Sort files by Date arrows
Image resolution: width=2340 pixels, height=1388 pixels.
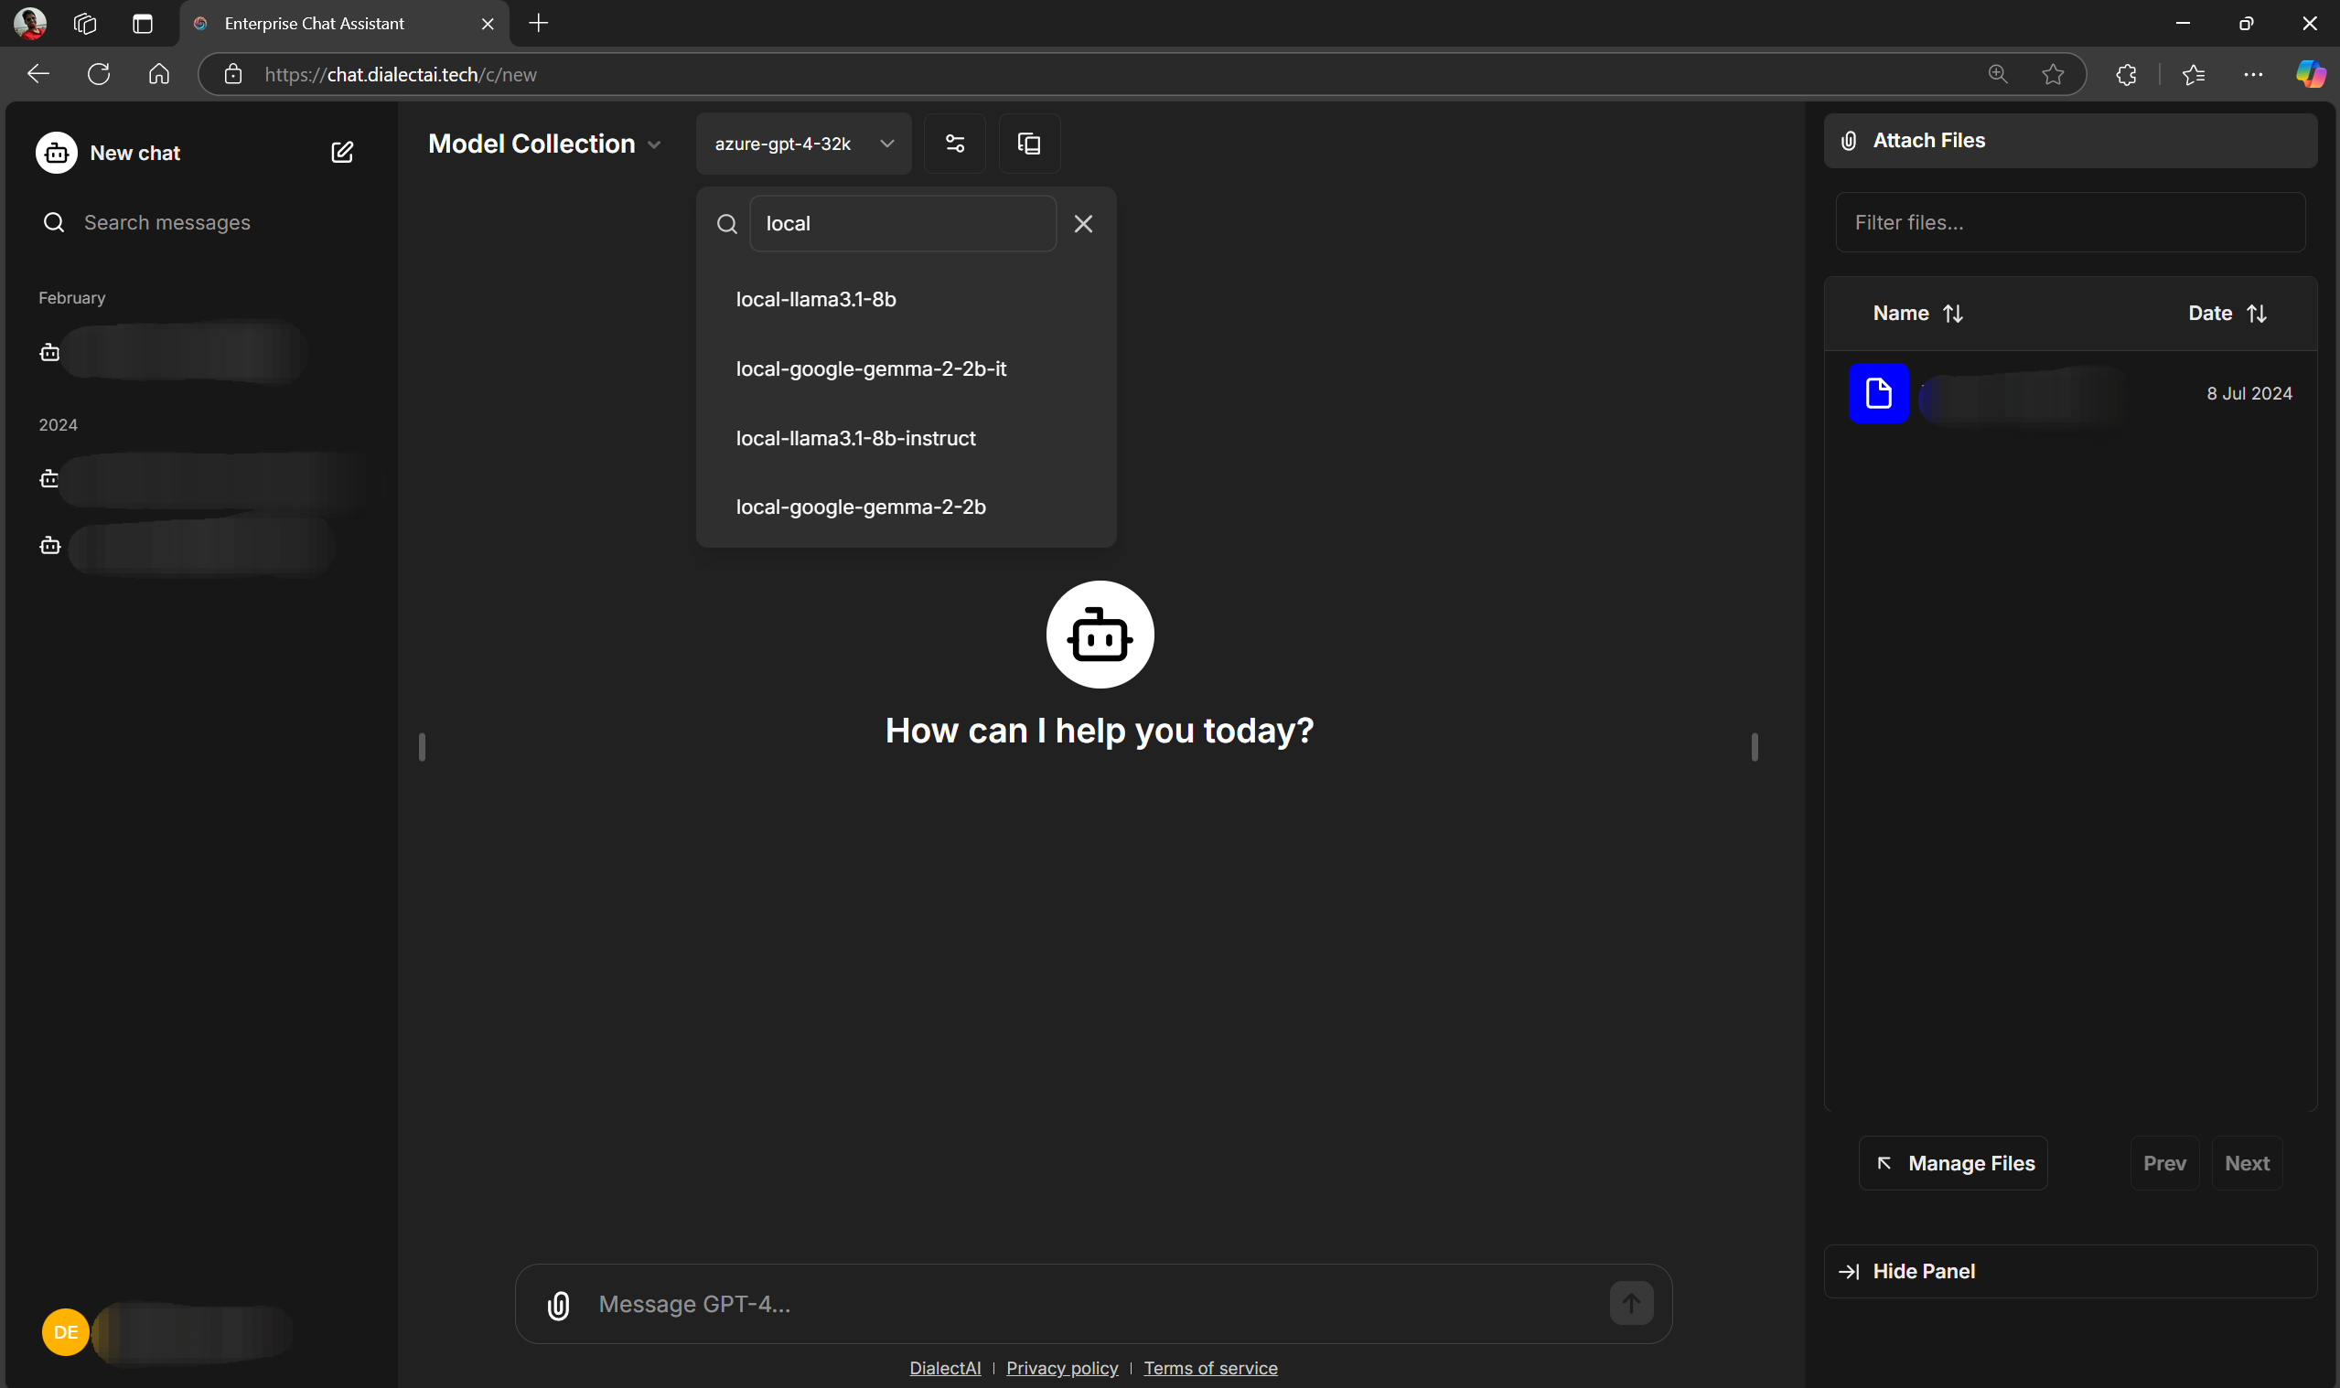(2257, 314)
